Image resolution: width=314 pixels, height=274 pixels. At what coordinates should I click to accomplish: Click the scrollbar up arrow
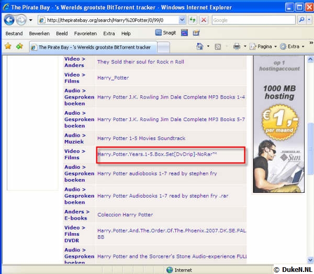pos(310,59)
